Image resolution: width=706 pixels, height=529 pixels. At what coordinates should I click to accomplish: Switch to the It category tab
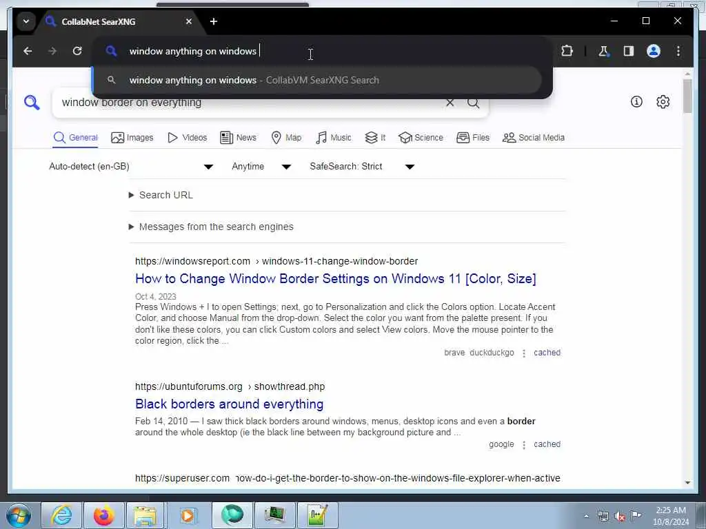point(375,138)
